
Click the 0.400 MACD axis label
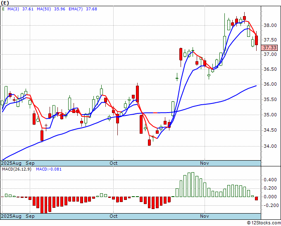pyautogui.click(x=270, y=180)
